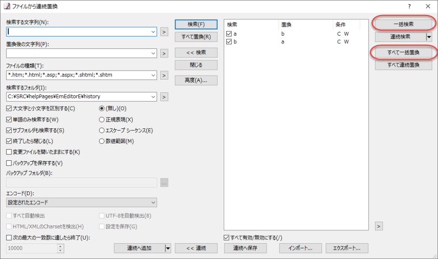Click the > icon beside ファイルの種類 field

click(x=164, y=75)
